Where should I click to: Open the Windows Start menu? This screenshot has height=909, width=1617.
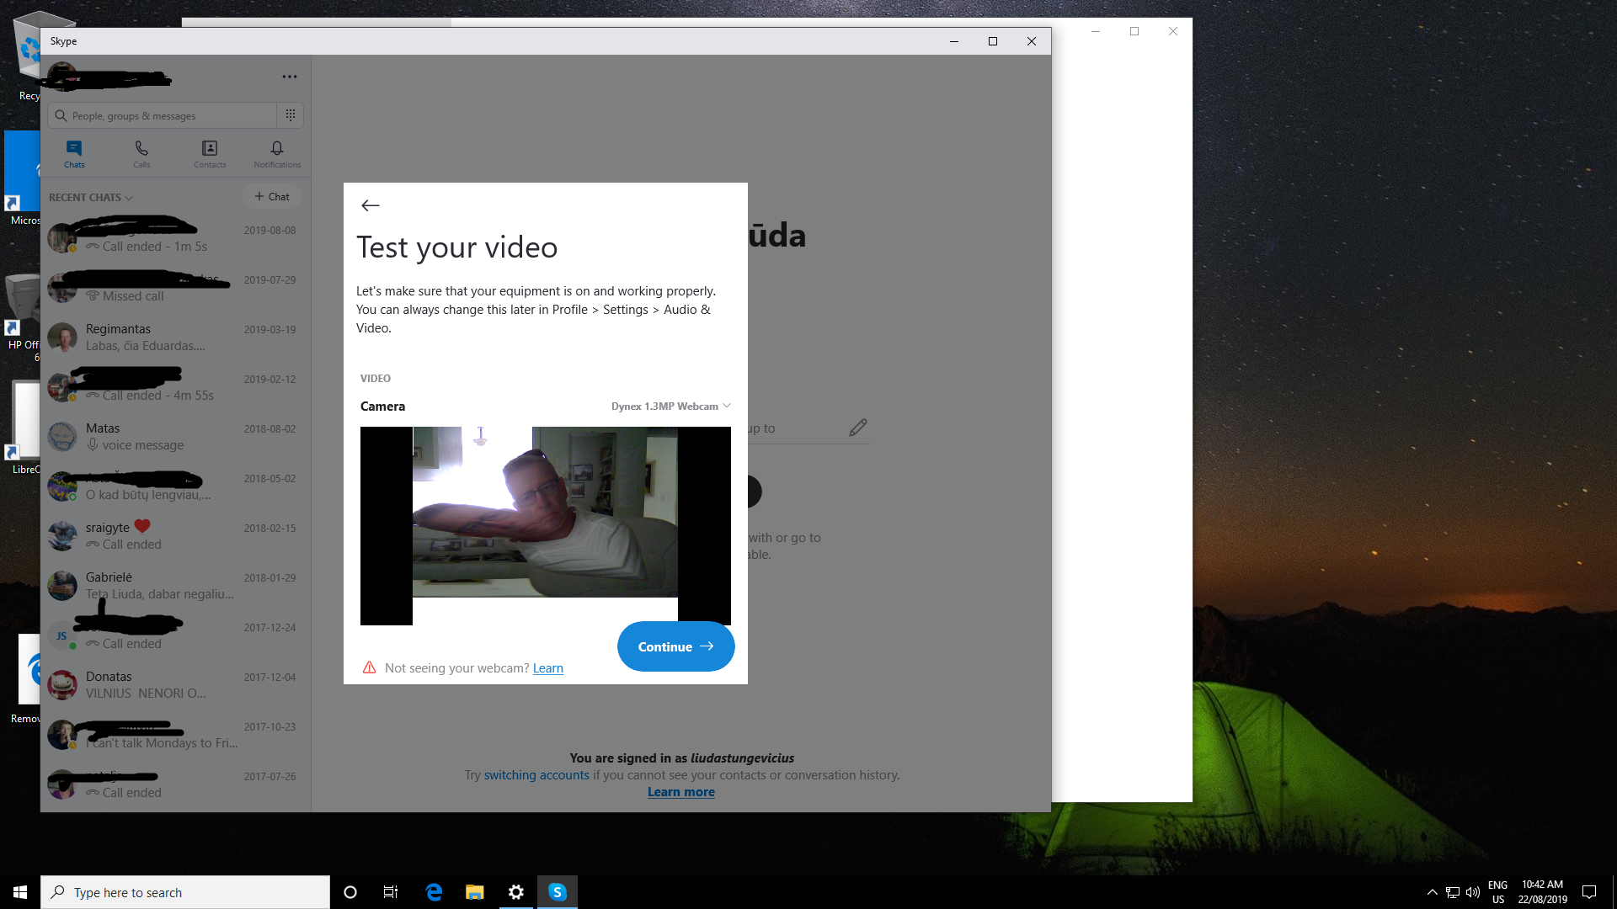[x=20, y=892]
